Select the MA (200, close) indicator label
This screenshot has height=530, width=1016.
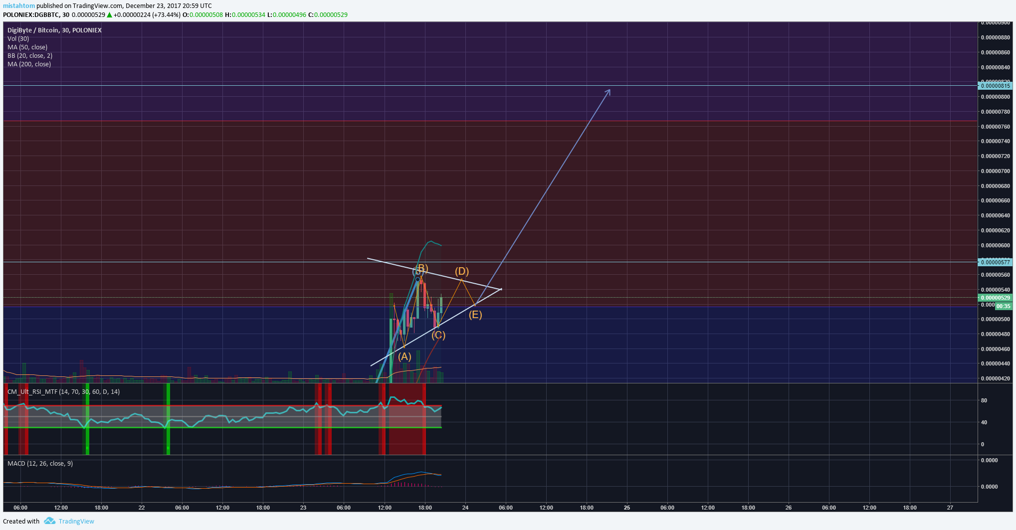(29, 64)
